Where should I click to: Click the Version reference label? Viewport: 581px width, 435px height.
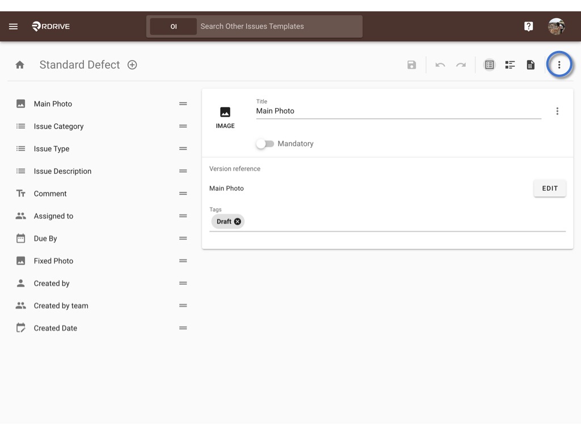point(234,169)
